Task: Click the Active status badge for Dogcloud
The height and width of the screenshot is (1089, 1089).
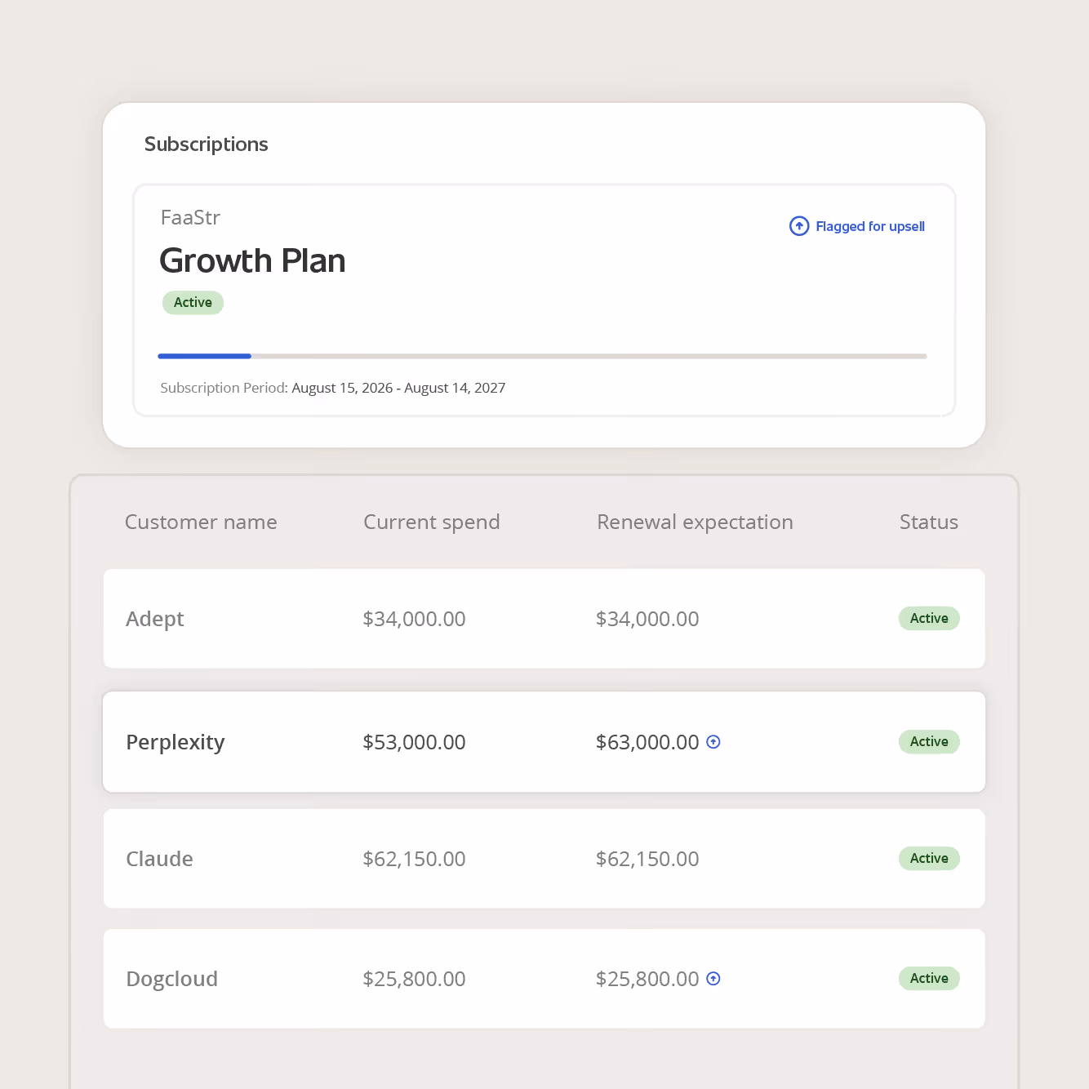Action: coord(929,978)
